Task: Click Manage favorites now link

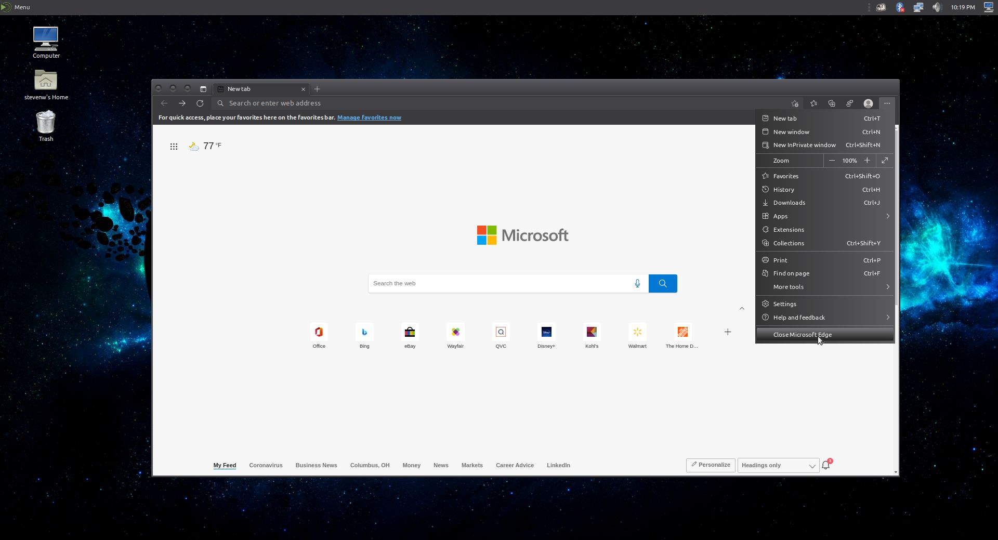Action: [369, 117]
